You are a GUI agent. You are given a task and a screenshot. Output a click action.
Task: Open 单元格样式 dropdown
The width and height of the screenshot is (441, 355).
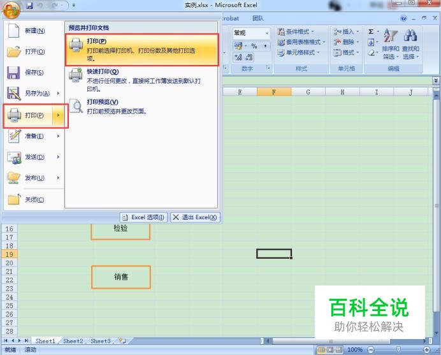click(299, 53)
